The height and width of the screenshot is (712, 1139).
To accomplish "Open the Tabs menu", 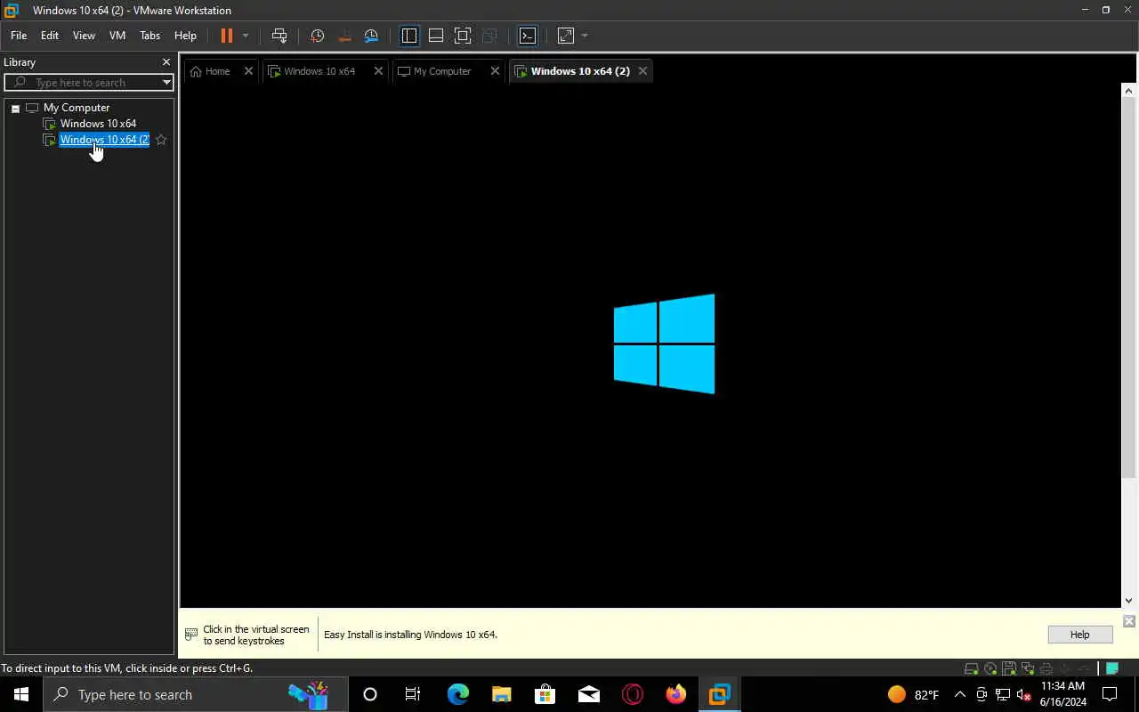I will [149, 36].
